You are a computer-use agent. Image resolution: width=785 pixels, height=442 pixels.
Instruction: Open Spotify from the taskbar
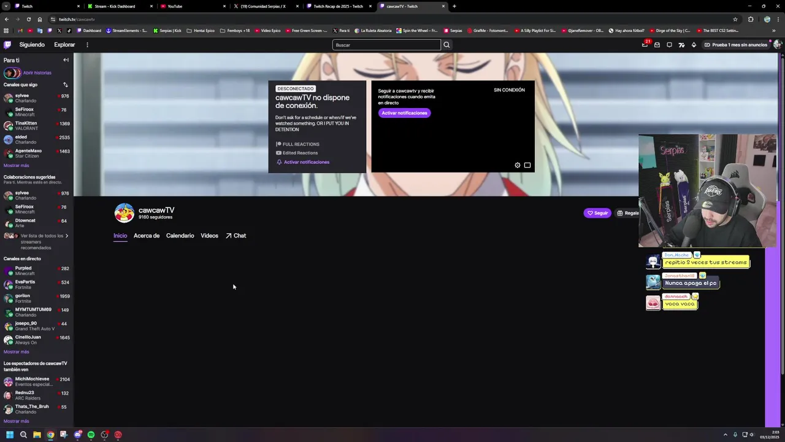pyautogui.click(x=91, y=435)
